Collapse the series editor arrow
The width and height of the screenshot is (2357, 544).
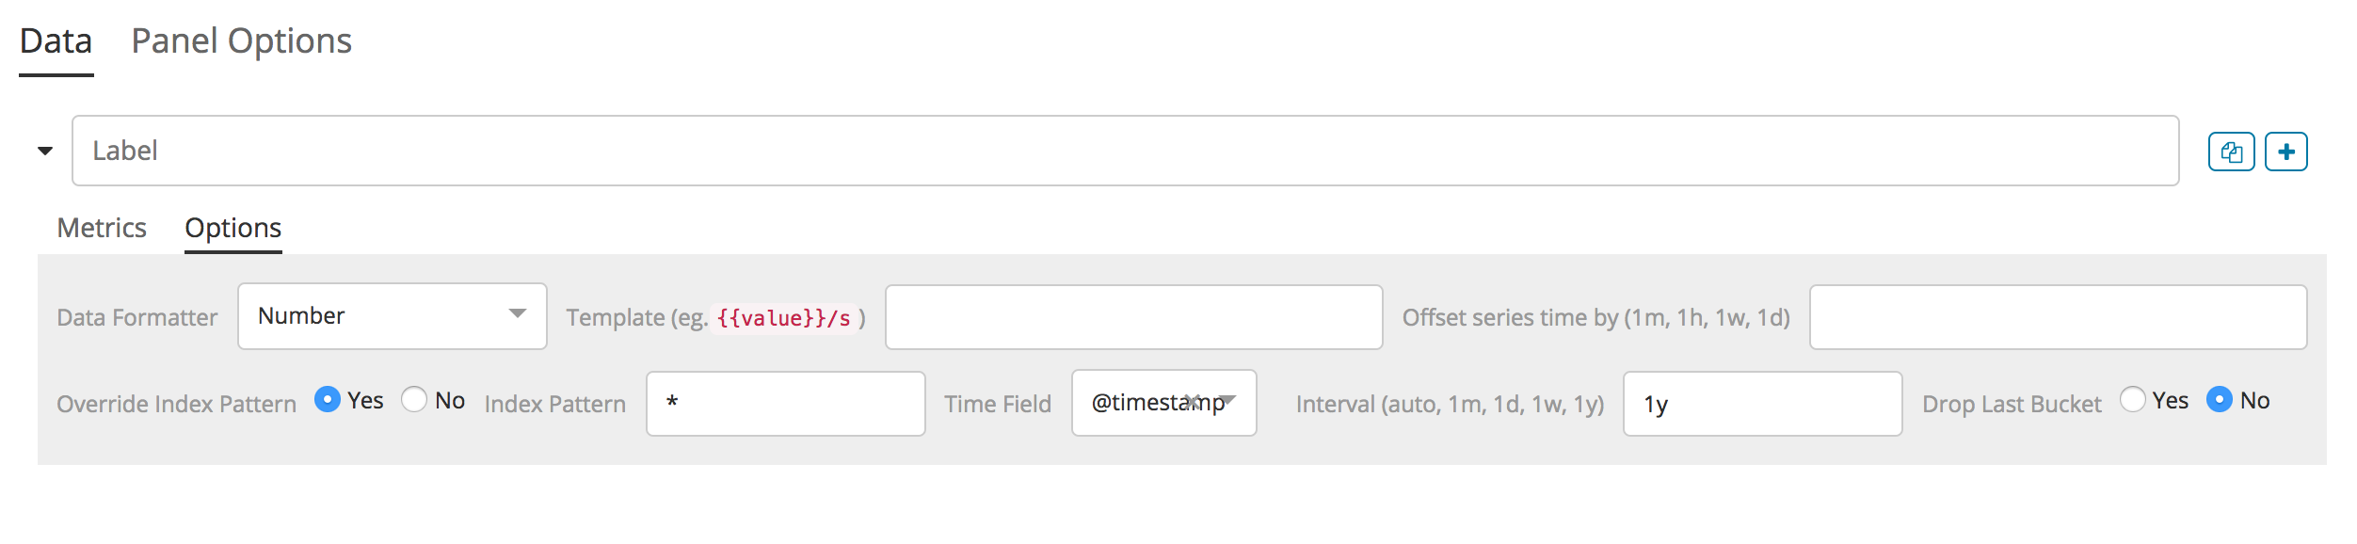click(x=45, y=151)
